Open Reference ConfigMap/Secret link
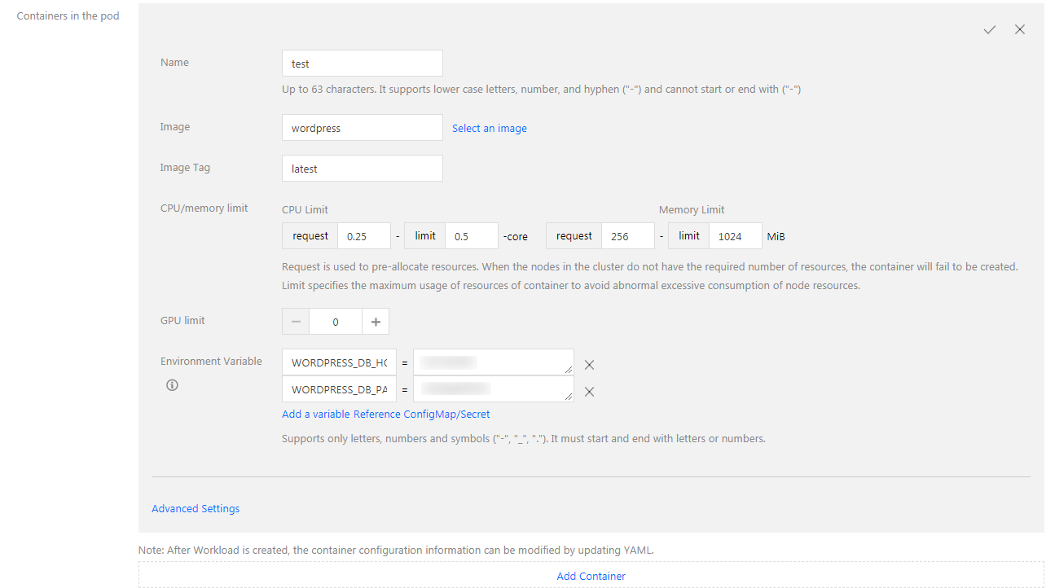The image size is (1046, 588). coord(421,415)
